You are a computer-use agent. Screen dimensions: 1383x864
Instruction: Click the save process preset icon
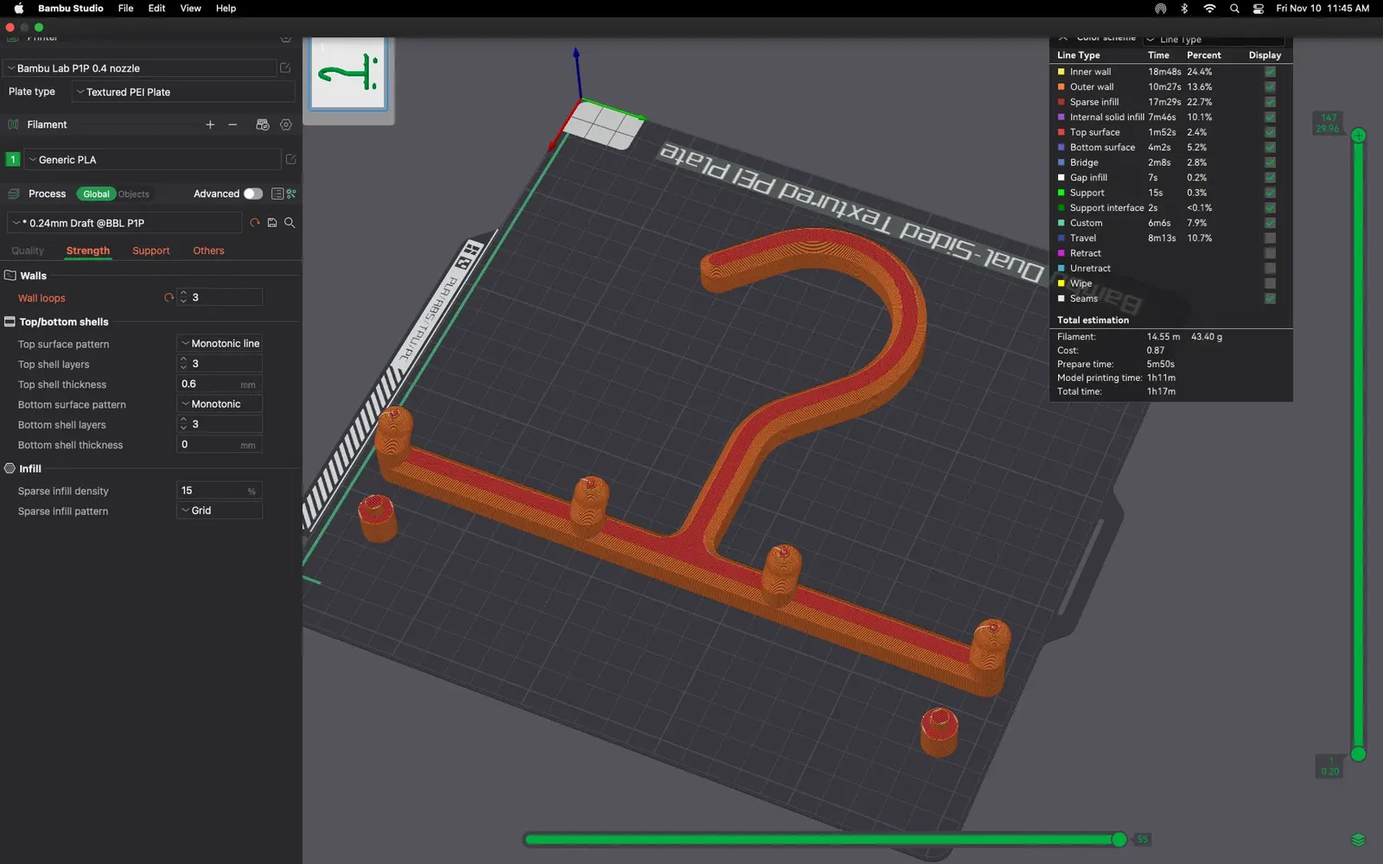pos(272,223)
